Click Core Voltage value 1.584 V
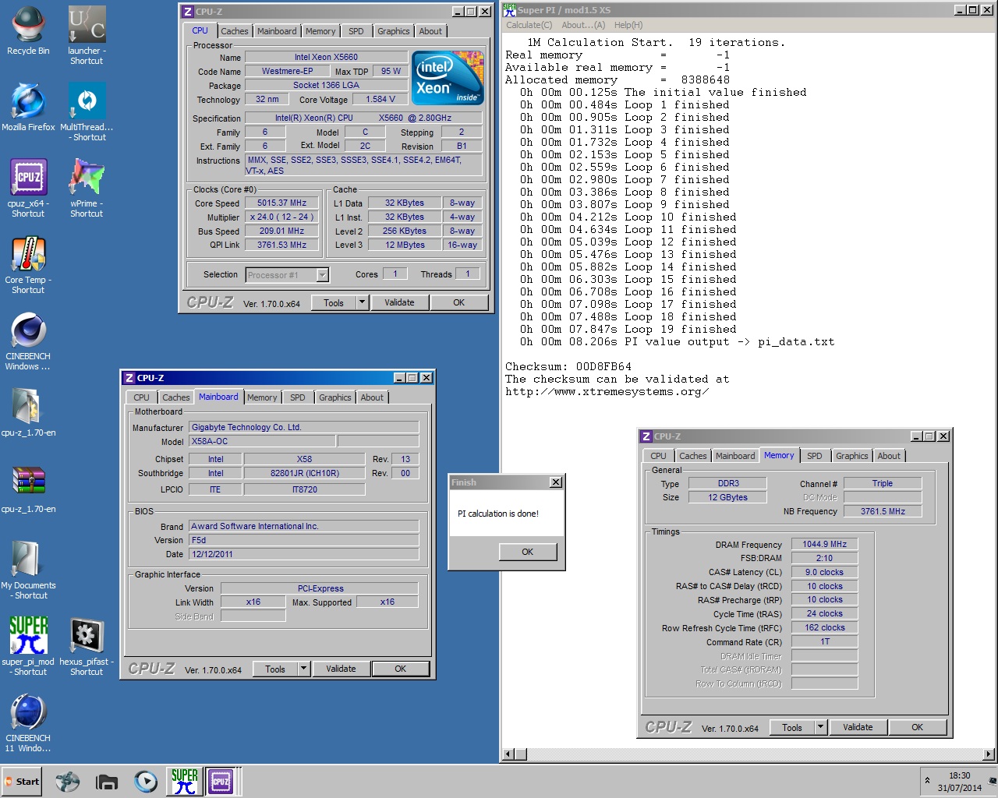Image resolution: width=998 pixels, height=798 pixels. pos(380,99)
